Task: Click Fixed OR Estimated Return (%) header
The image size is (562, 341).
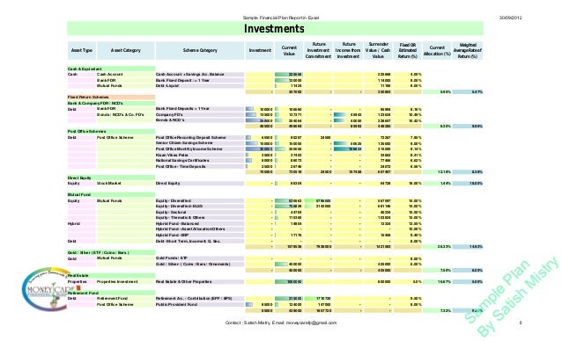Action: coord(408,50)
